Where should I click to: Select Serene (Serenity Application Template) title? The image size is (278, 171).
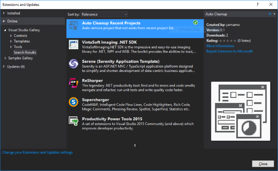tap(121, 61)
